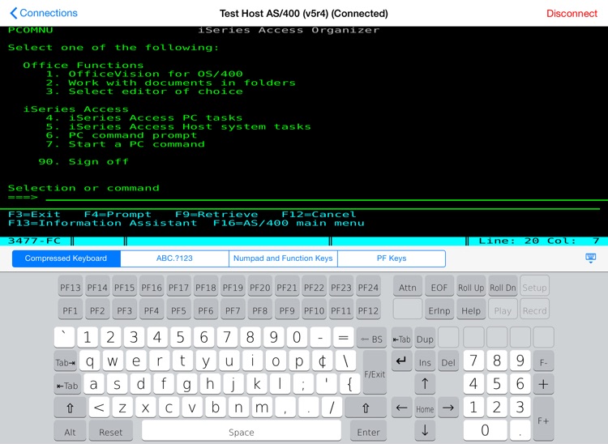This screenshot has width=608, height=444.
Task: Tap the down arrow key
Action: 425,430
